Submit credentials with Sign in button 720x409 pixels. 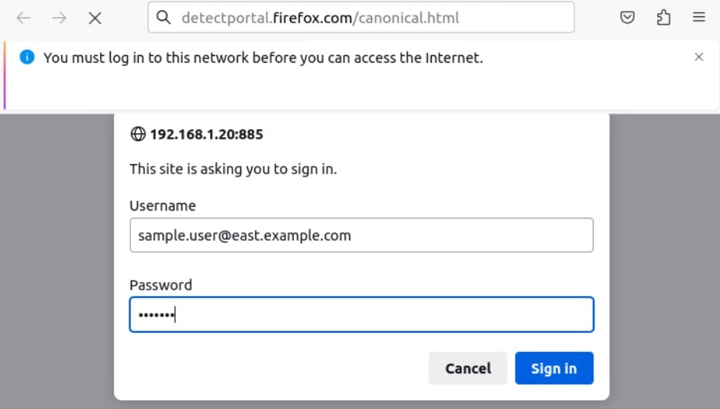[554, 368]
